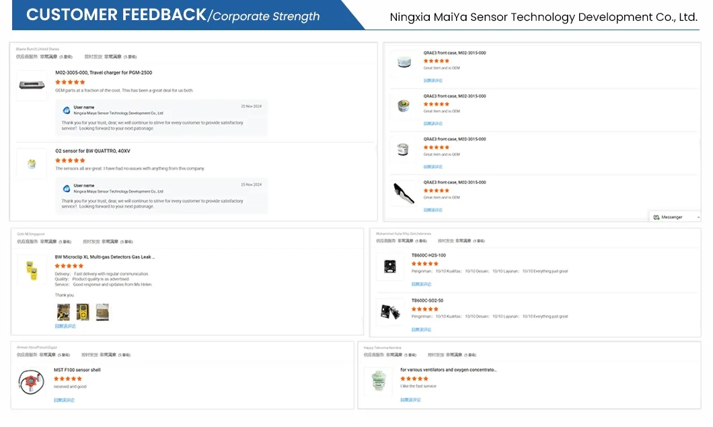This screenshot has width=713, height=427.
Task: Open the black belt clip product image
Action: click(x=403, y=193)
